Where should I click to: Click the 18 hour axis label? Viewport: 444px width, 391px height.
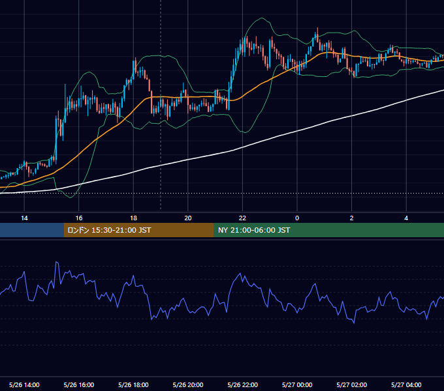(x=133, y=218)
